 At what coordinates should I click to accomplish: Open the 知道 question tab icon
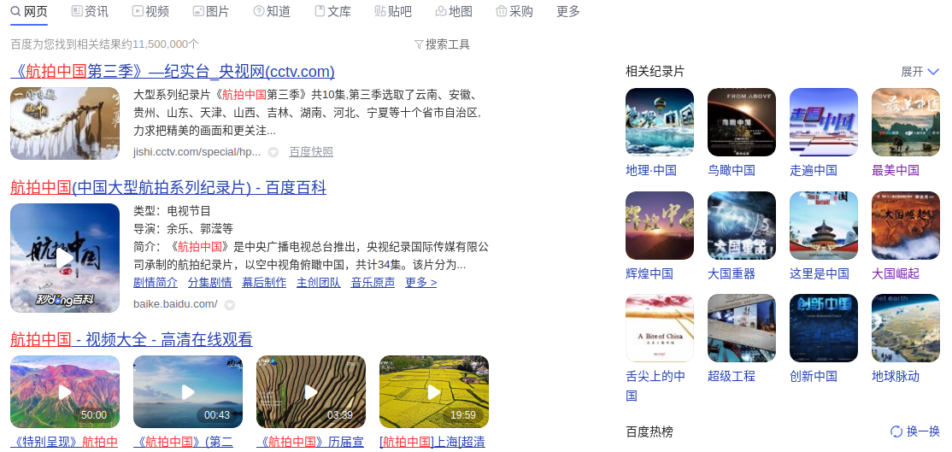[x=259, y=11]
